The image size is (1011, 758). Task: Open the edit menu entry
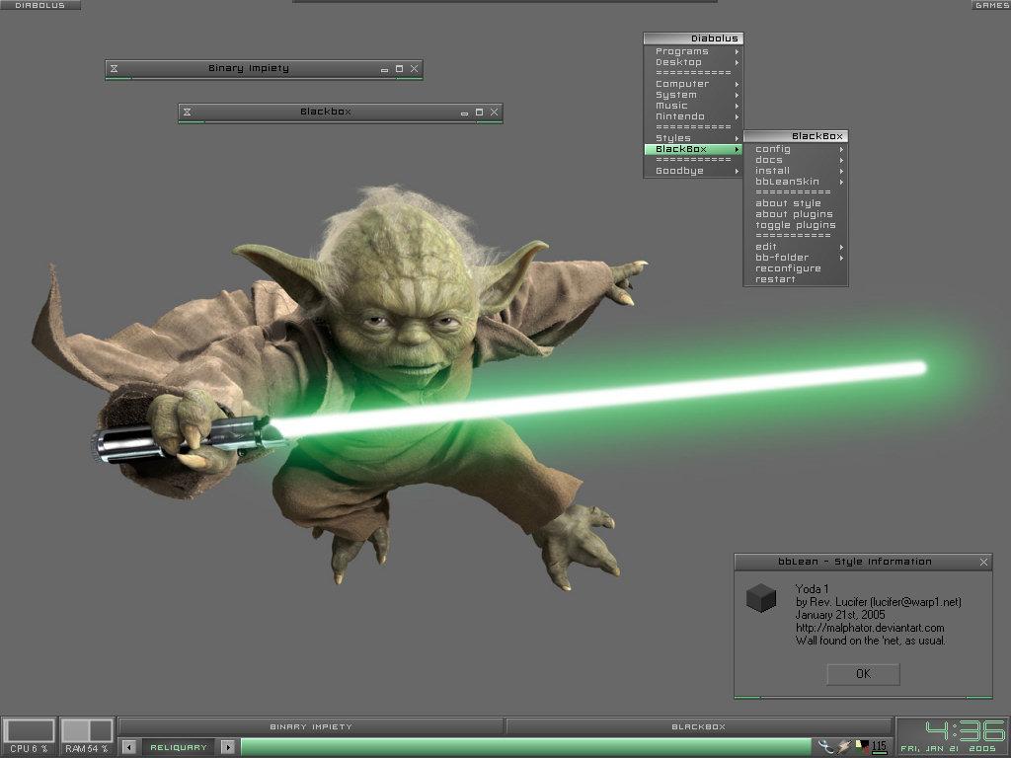[796, 247]
